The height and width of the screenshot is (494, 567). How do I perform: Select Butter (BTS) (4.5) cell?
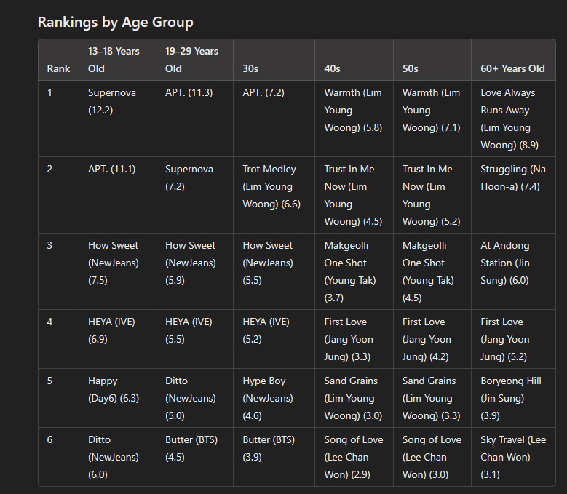tap(194, 457)
